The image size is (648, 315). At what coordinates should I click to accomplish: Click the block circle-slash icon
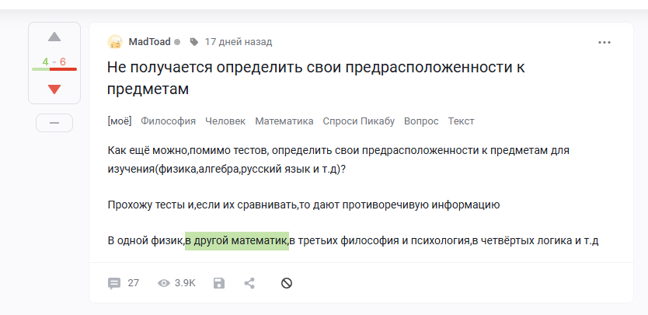coord(287,283)
